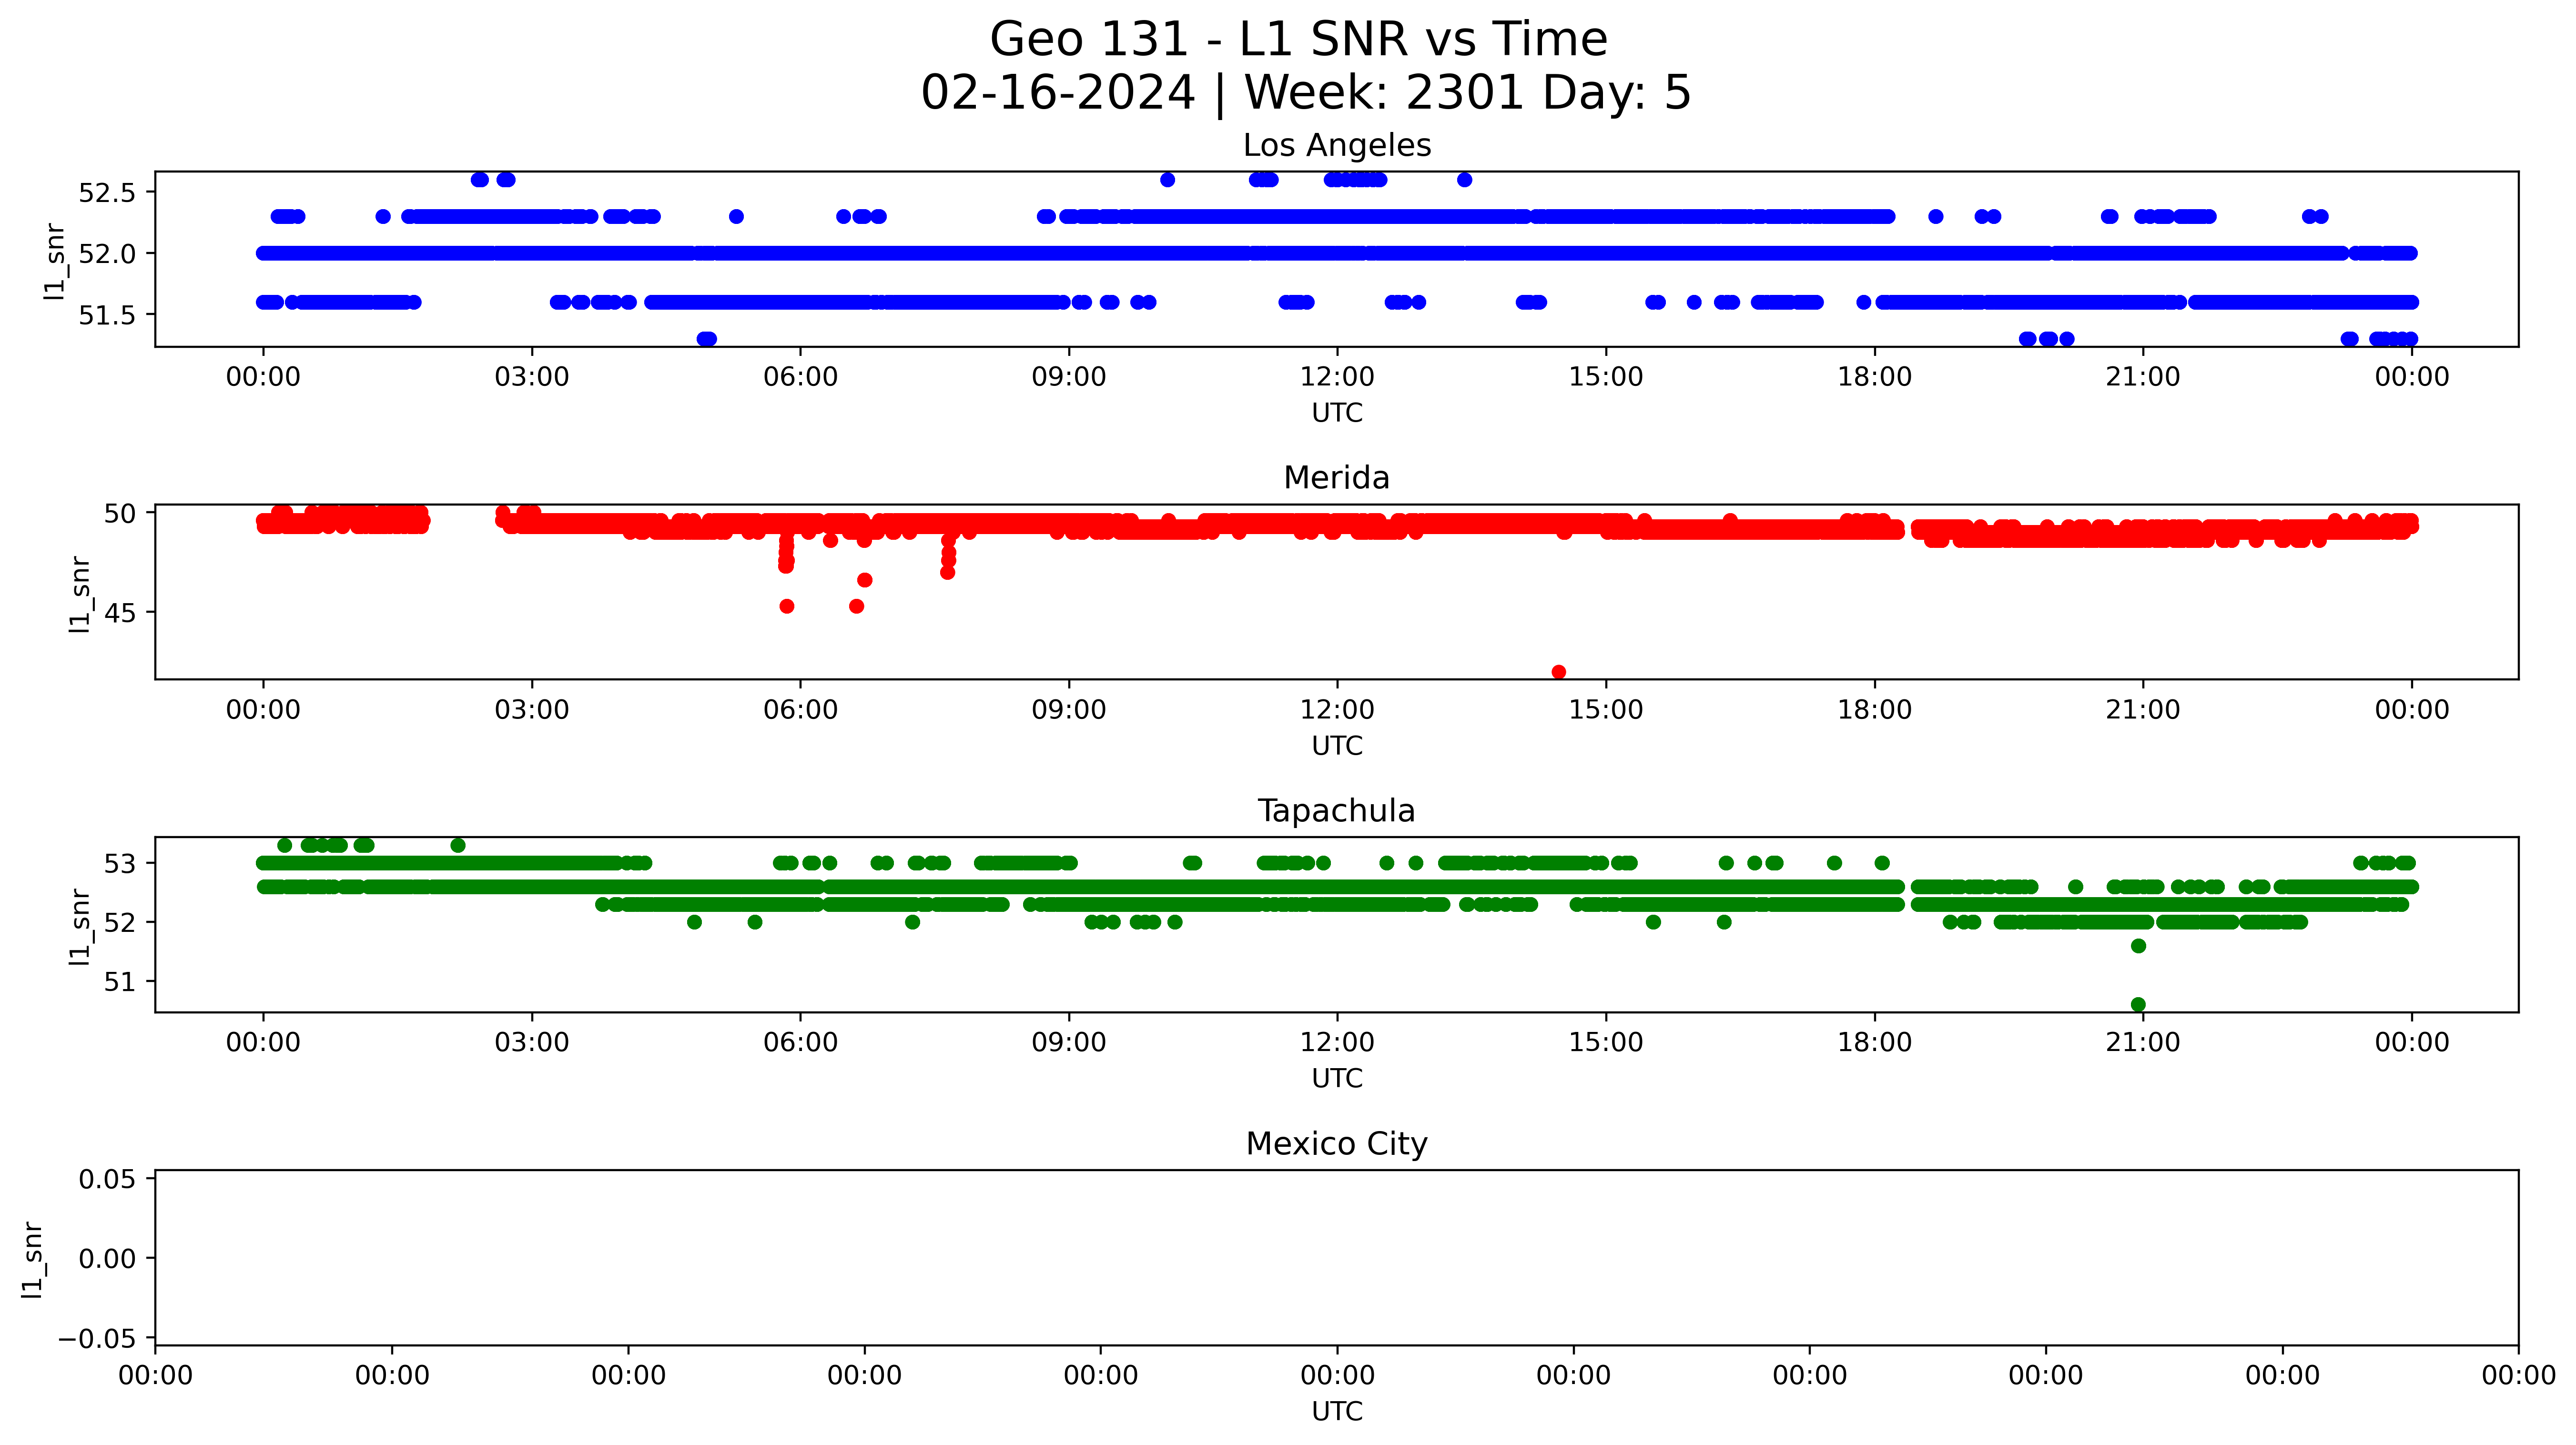Image resolution: width=2576 pixels, height=1445 pixels.
Task: Click the 45 y-axis label in Merida plot
Action: click(x=119, y=612)
